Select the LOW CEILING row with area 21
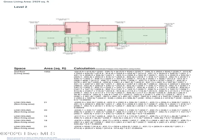This screenshot has width=199, height=140. (103, 105)
